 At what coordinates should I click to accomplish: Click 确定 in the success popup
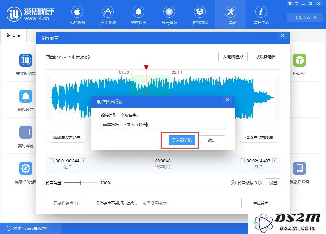[x=212, y=140]
